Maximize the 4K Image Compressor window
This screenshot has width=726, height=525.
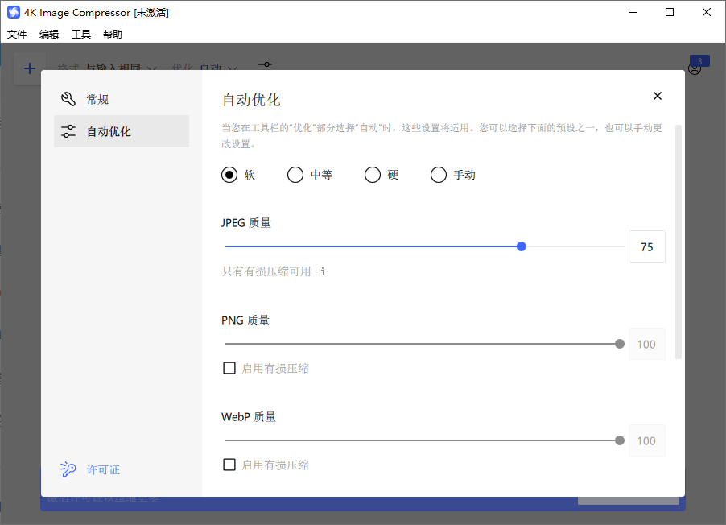670,12
